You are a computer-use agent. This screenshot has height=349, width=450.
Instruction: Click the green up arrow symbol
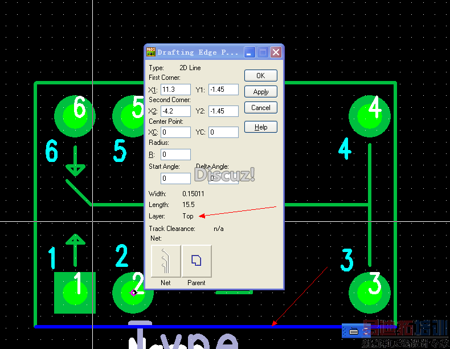tap(75, 250)
